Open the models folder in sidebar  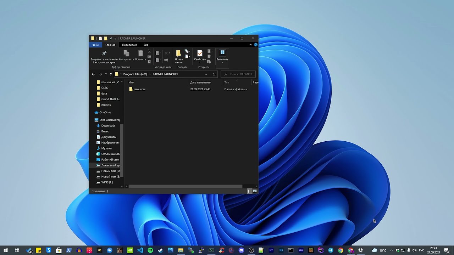(106, 105)
